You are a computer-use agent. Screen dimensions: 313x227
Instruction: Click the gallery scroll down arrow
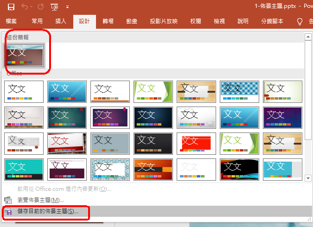[308, 178]
